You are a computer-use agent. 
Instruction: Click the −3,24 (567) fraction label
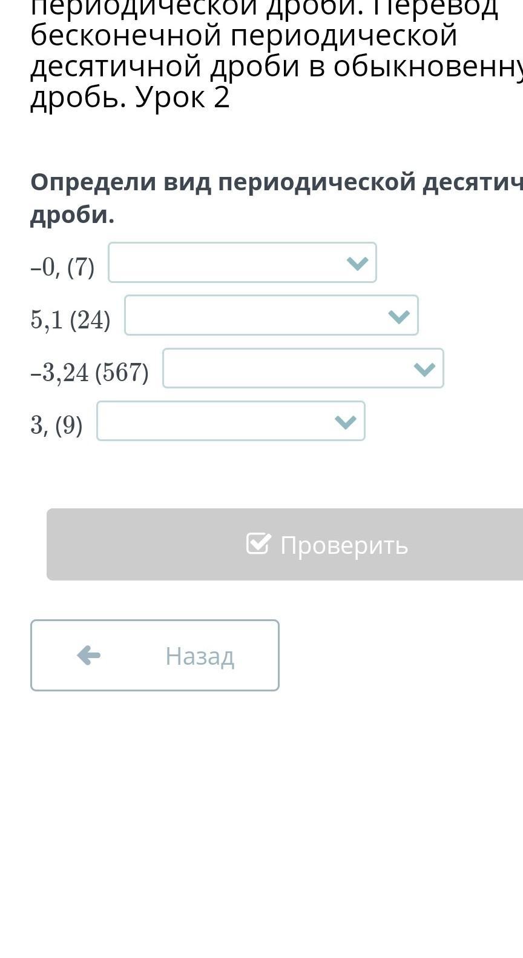[89, 372]
